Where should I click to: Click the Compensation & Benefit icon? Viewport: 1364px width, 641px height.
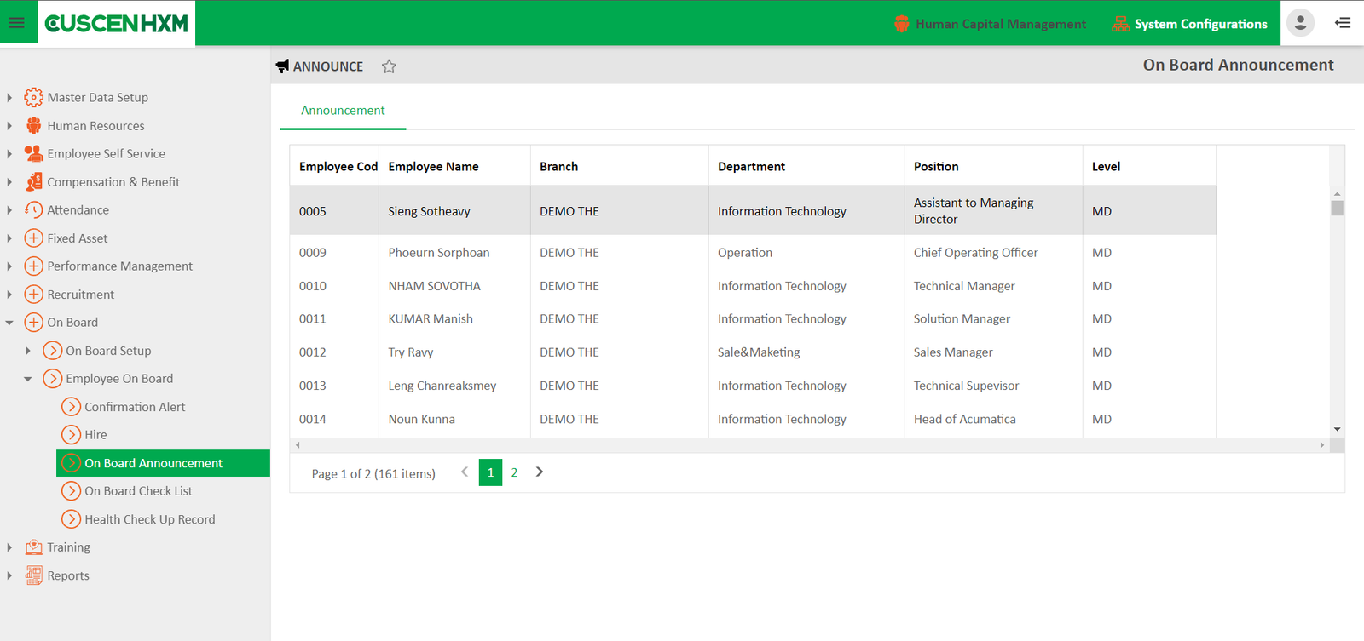[33, 182]
